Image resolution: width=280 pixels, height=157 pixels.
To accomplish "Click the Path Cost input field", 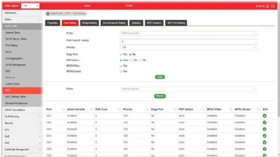I will [x=188, y=42].
